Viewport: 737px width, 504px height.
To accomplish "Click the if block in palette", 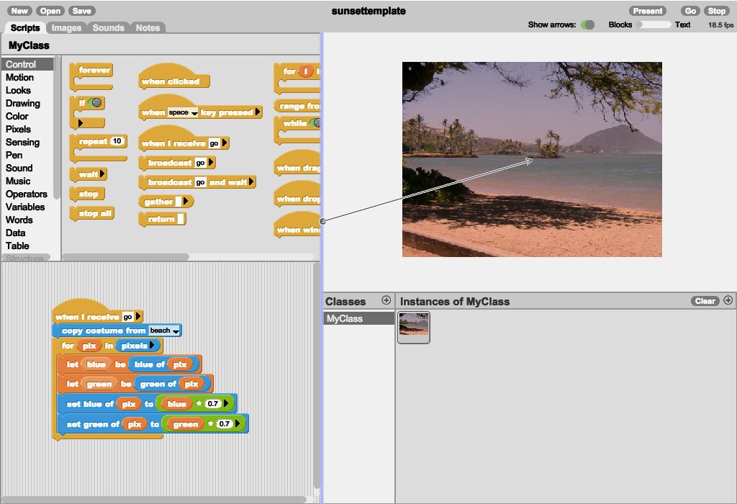I will pyautogui.click(x=82, y=102).
